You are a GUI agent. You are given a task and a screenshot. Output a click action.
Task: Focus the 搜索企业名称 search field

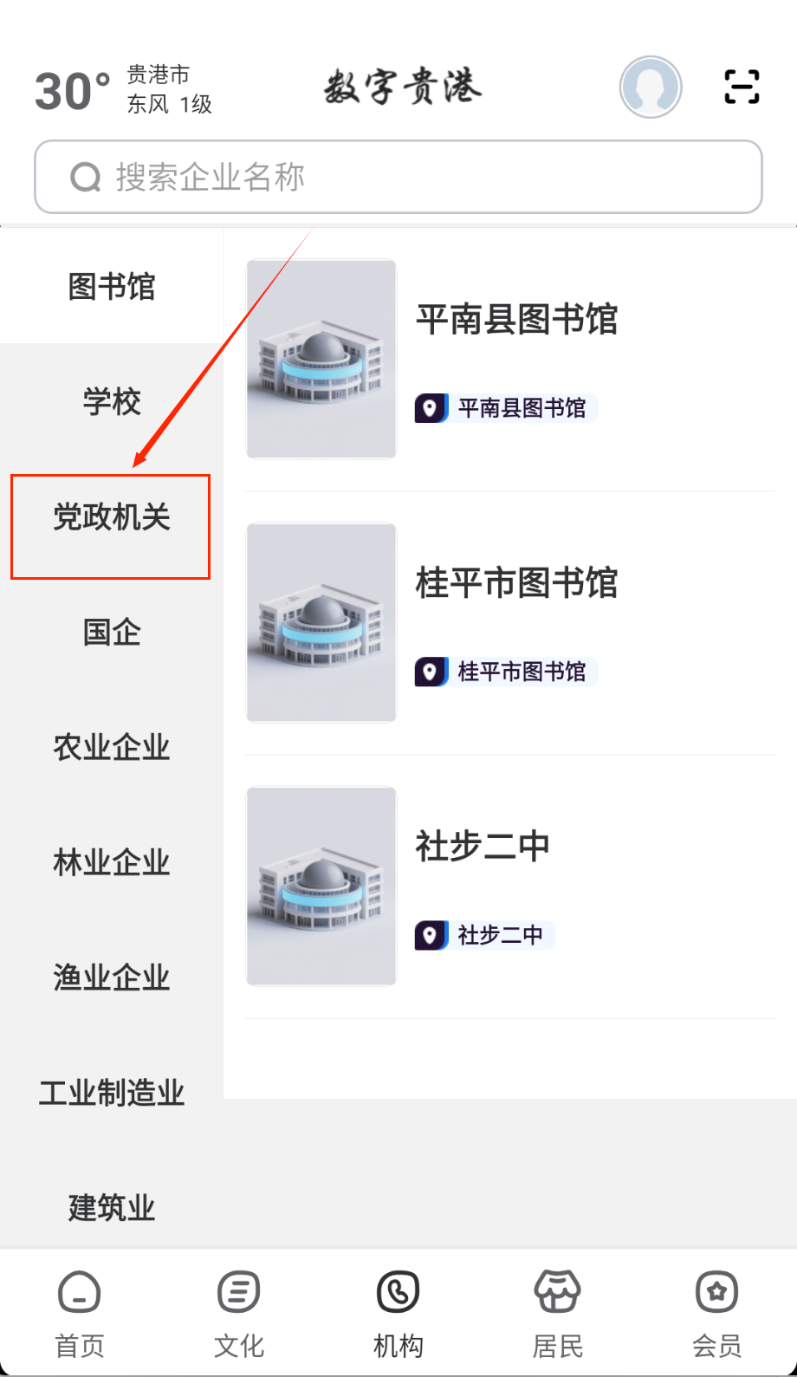tap(398, 177)
